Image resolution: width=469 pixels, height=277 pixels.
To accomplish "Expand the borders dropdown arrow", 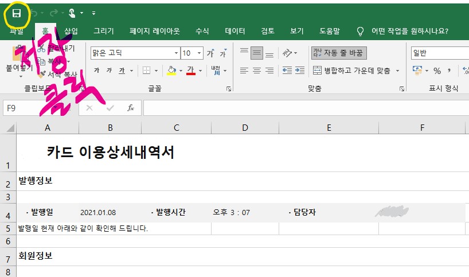I will pos(156,71).
